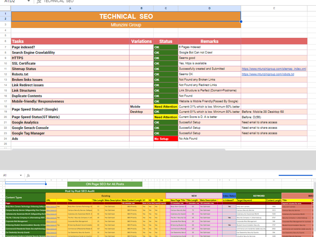Open the name box dropdown arrow beside A1:D2
The height and width of the screenshot is (237, 316).
tap(29, 1)
